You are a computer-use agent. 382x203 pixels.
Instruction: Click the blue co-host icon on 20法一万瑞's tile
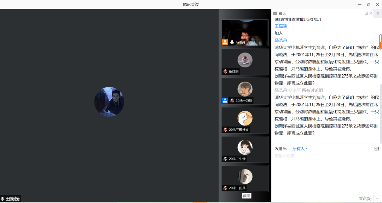[225, 100]
